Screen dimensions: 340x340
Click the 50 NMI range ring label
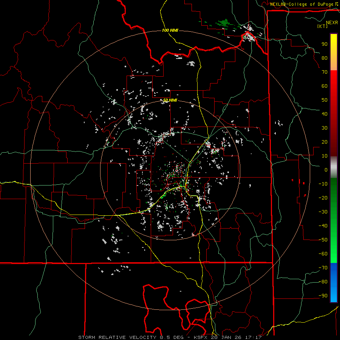170,100
